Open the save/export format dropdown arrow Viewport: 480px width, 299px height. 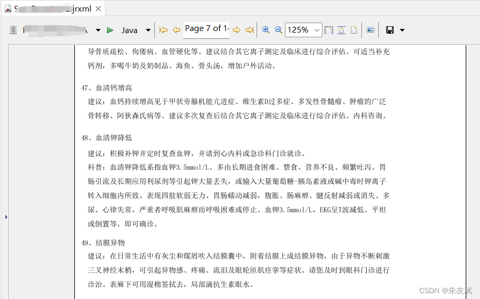tap(402, 30)
